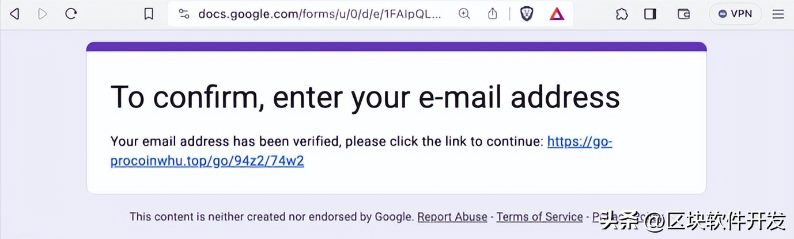The image size is (794, 239).
Task: Click the docs.google.com address bar
Action: [320, 14]
